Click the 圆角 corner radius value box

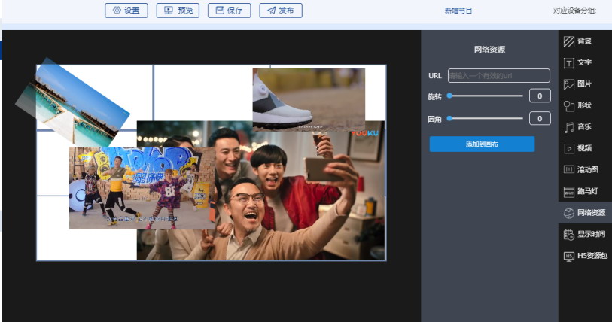[540, 118]
